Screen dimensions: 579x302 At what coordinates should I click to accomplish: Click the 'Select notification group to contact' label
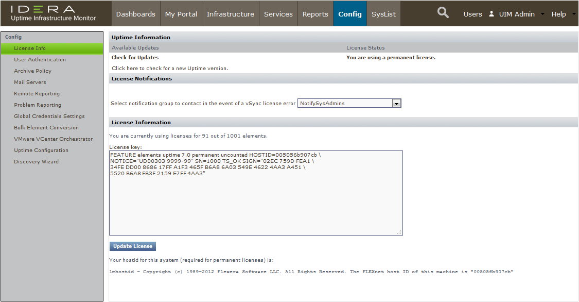point(203,104)
